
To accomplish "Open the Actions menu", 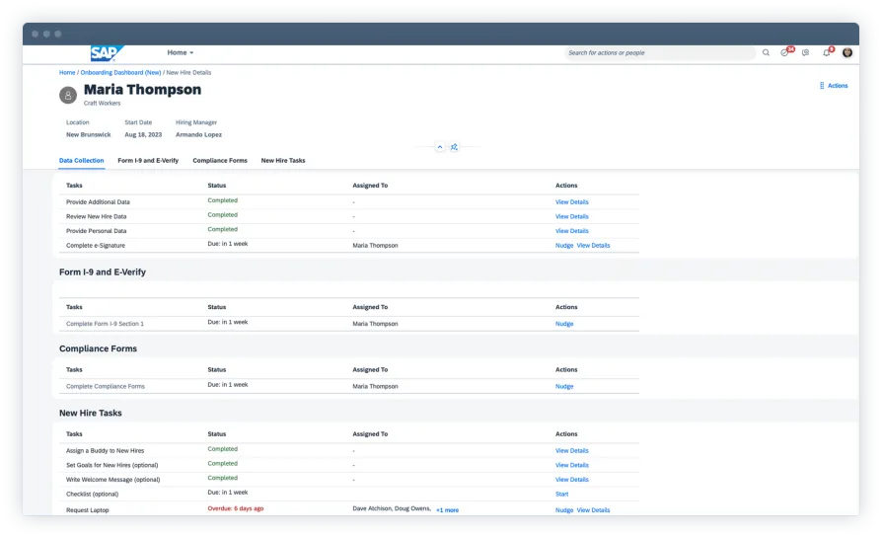I will (x=834, y=86).
